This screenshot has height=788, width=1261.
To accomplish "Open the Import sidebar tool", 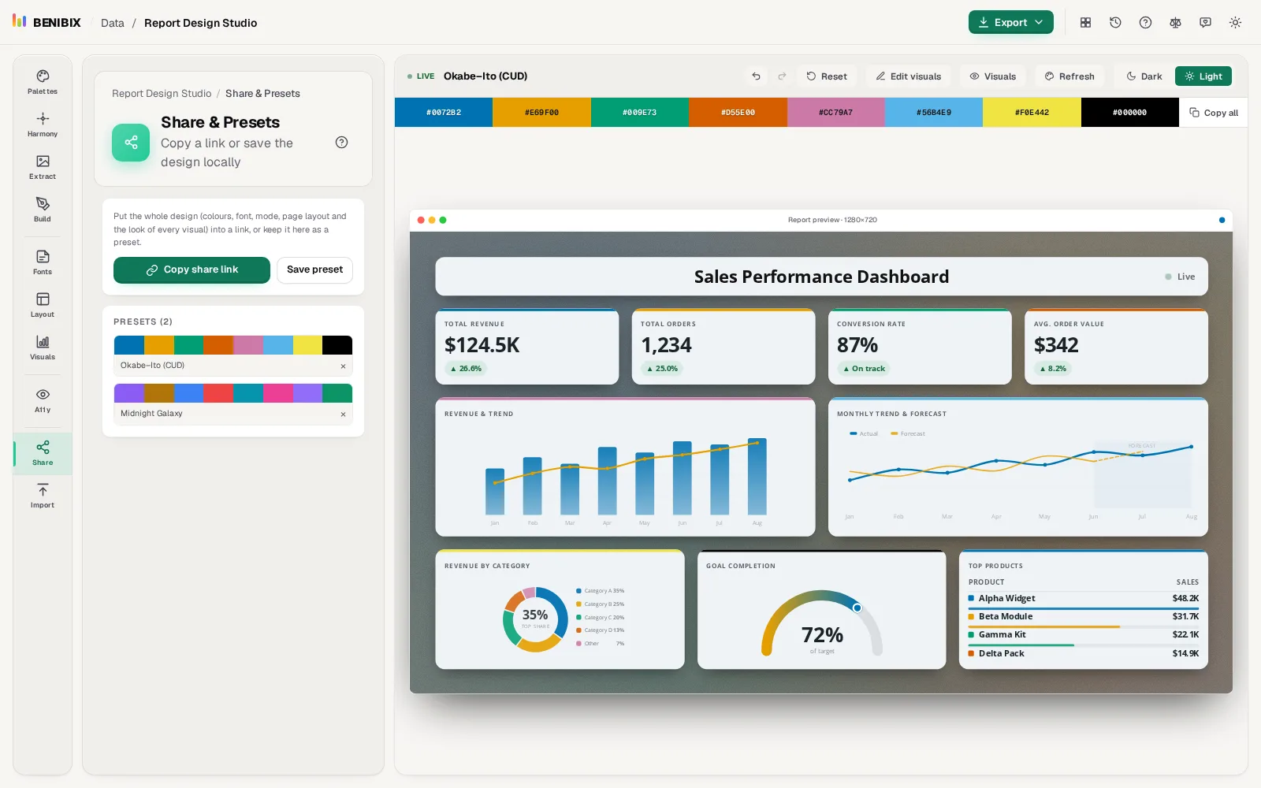I will [x=43, y=496].
